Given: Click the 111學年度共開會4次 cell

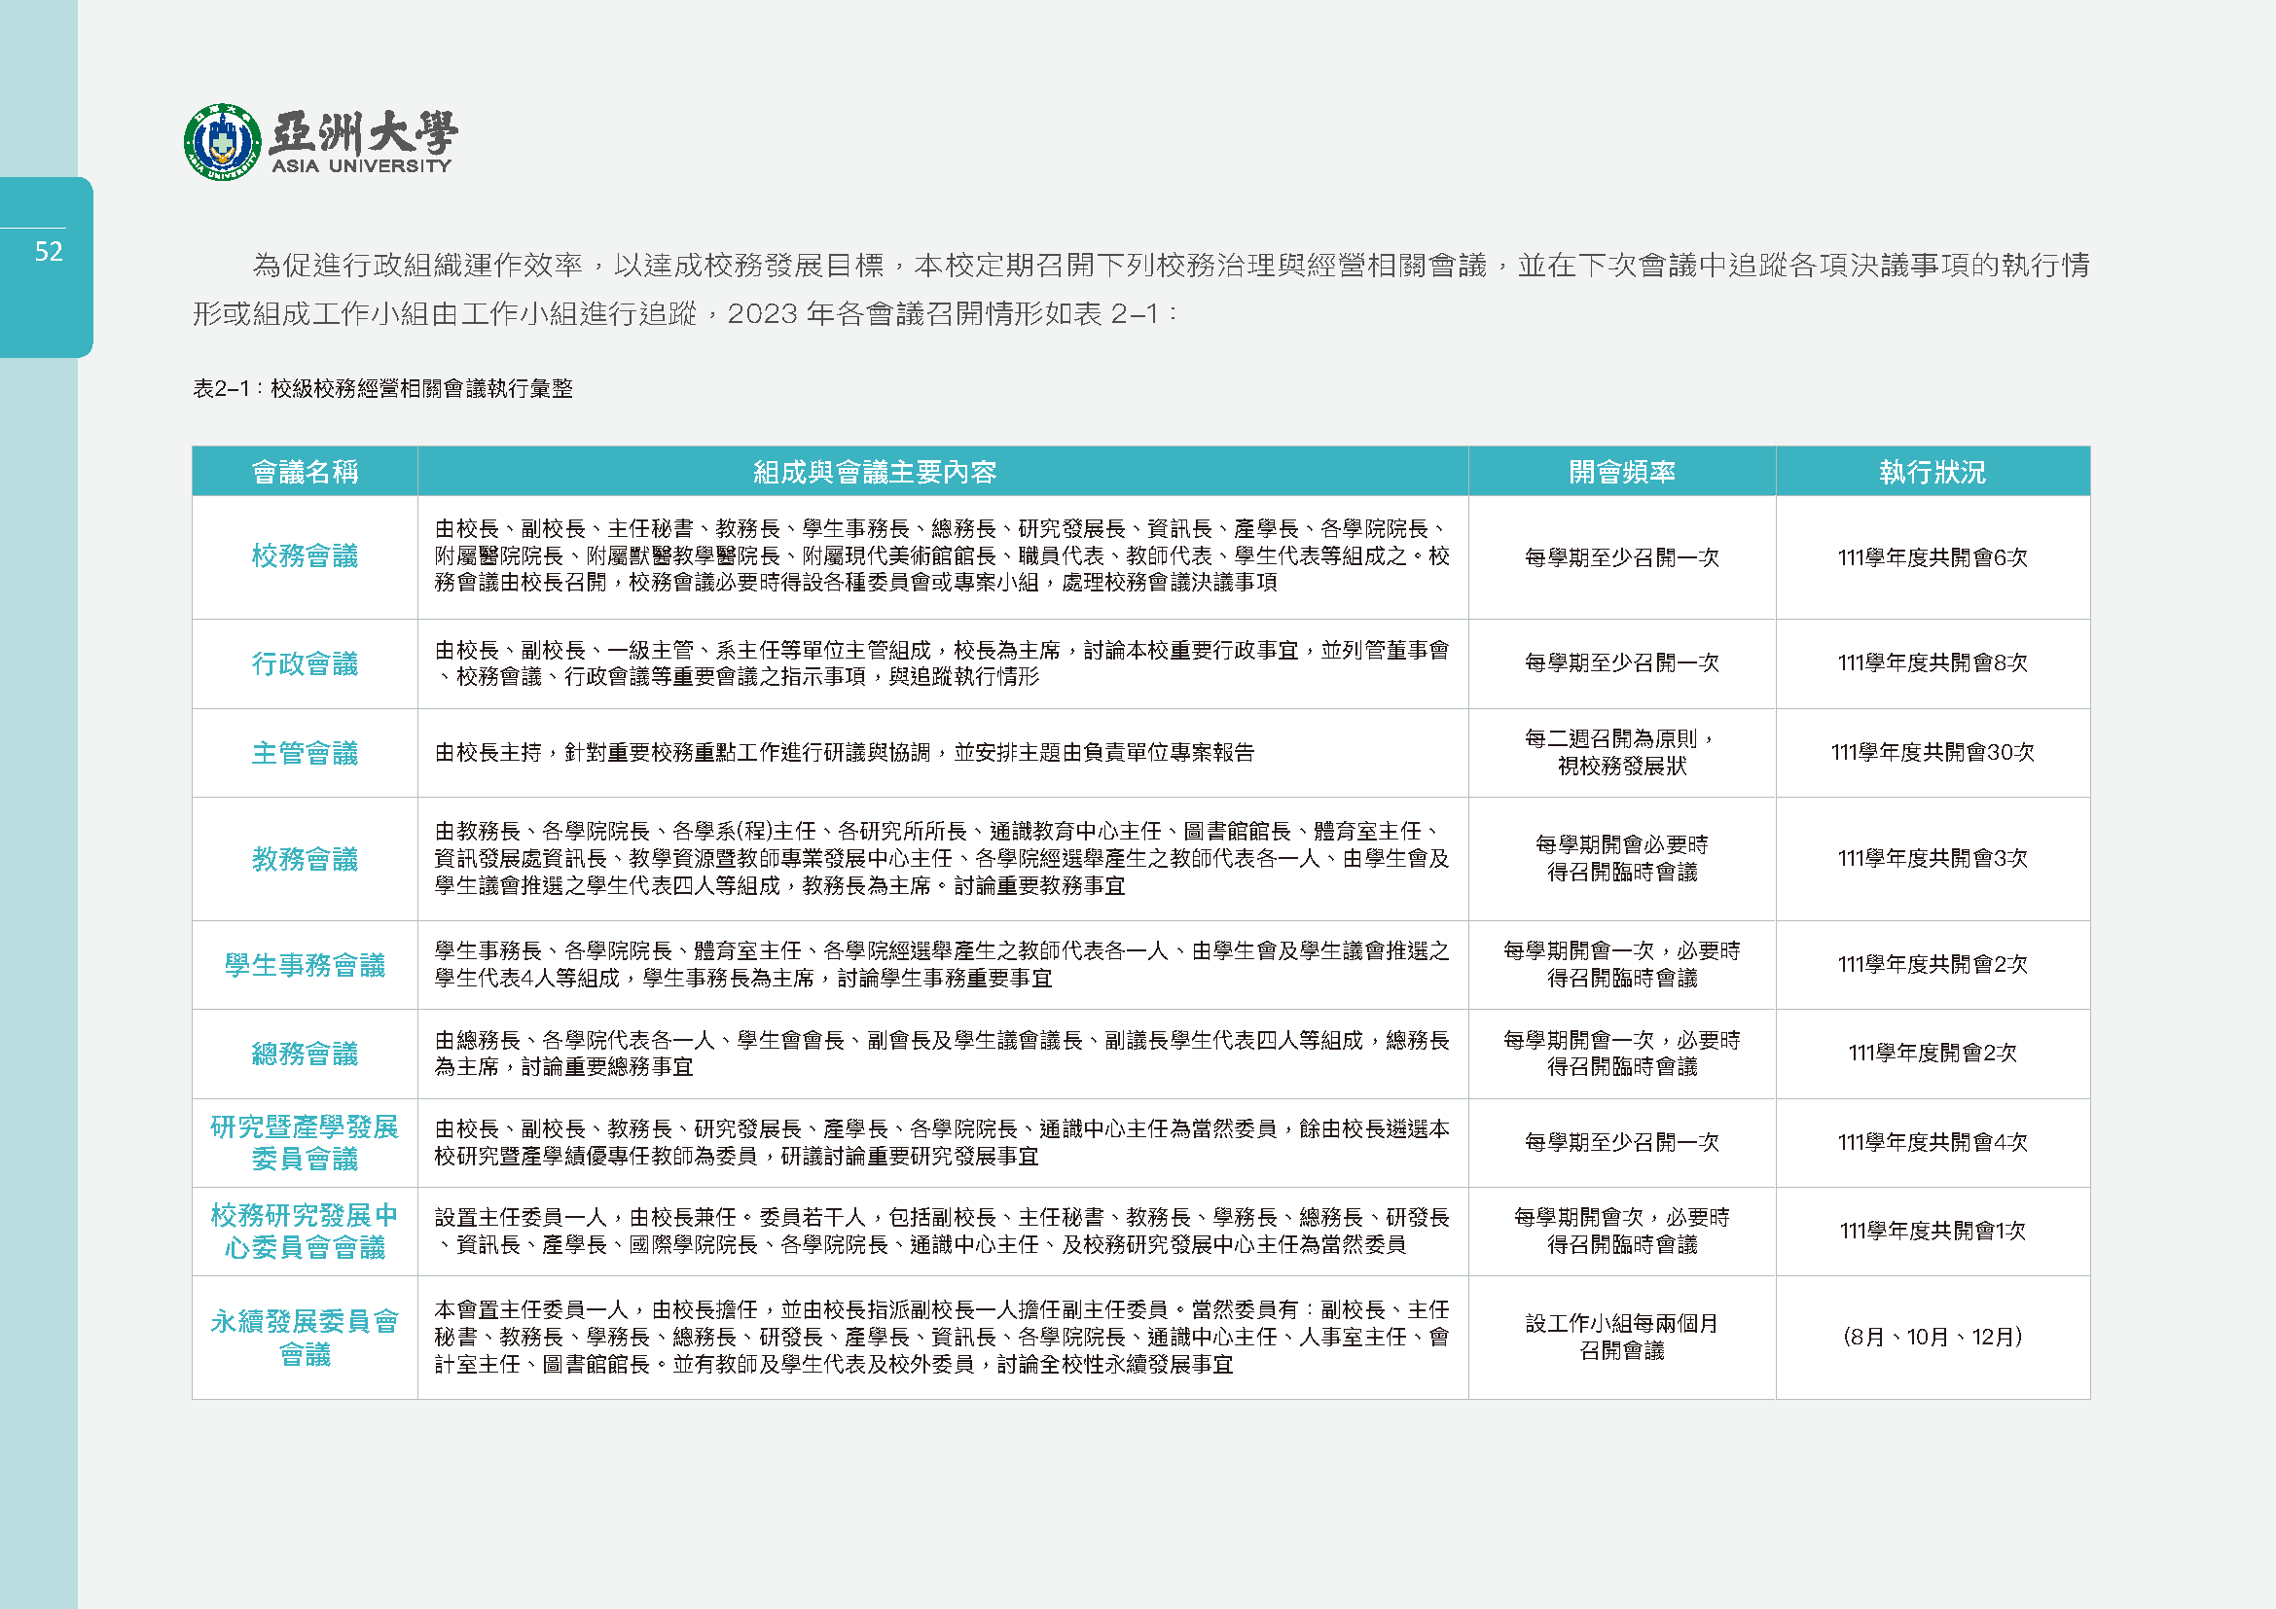Looking at the screenshot, I should click(1933, 1142).
